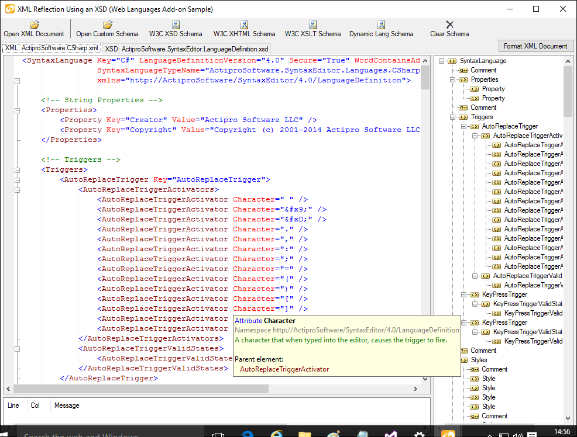
Task: Click the element icon beside Styles node
Action: 464,360
